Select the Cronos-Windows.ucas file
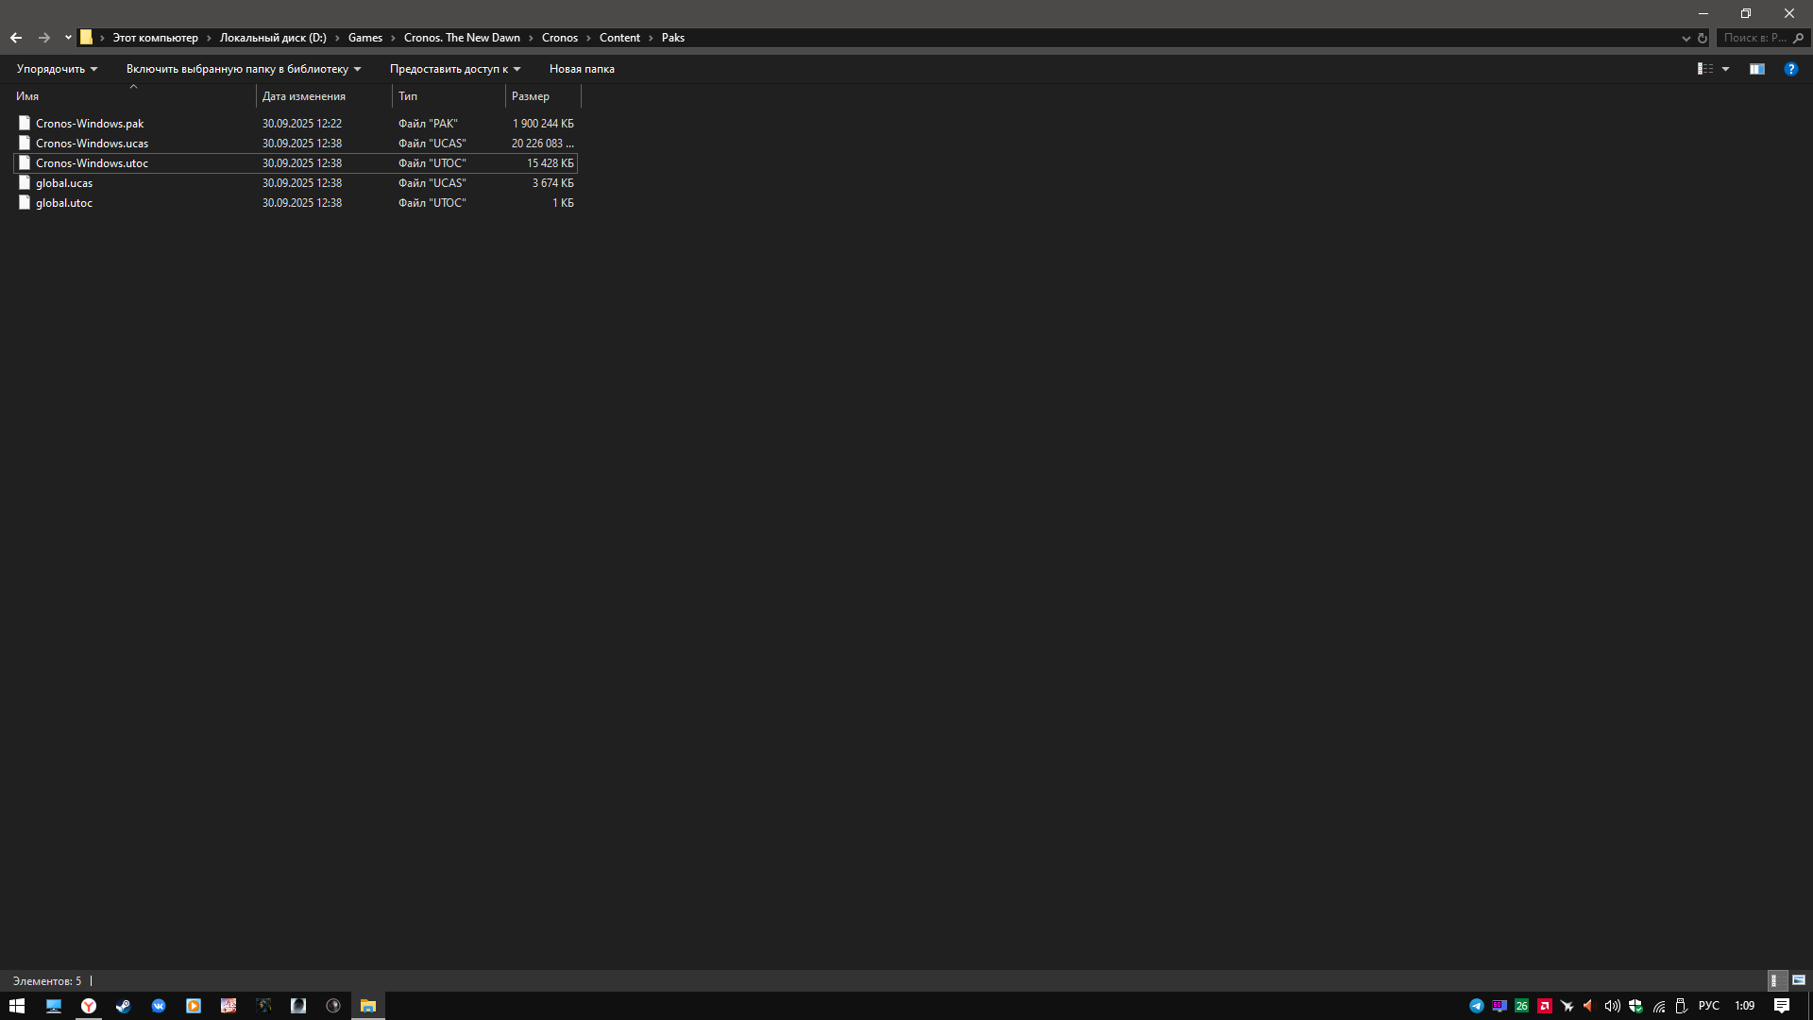The image size is (1813, 1020). point(92,144)
